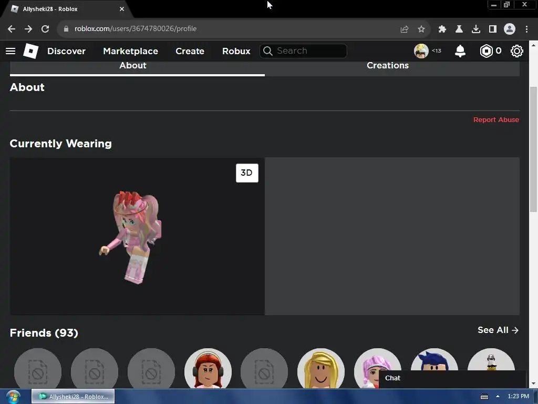
Task: Click See All friends link
Action: tap(498, 330)
